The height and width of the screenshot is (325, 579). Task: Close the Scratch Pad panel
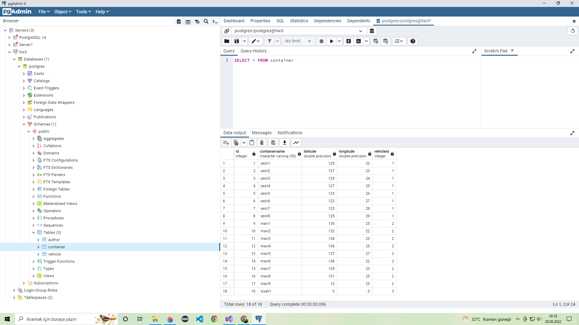pyautogui.click(x=512, y=51)
